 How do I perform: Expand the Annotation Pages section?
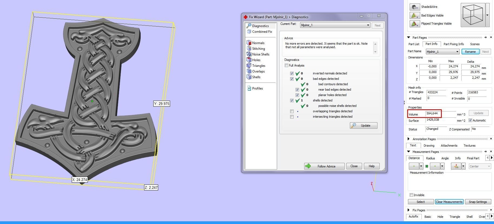(x=409, y=139)
